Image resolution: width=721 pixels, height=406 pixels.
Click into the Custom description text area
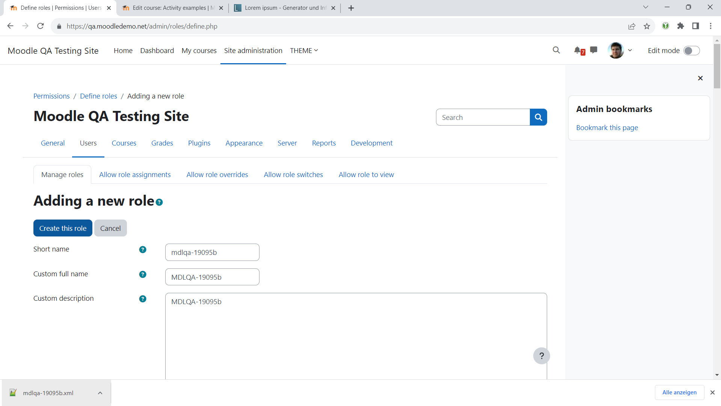[x=356, y=336]
